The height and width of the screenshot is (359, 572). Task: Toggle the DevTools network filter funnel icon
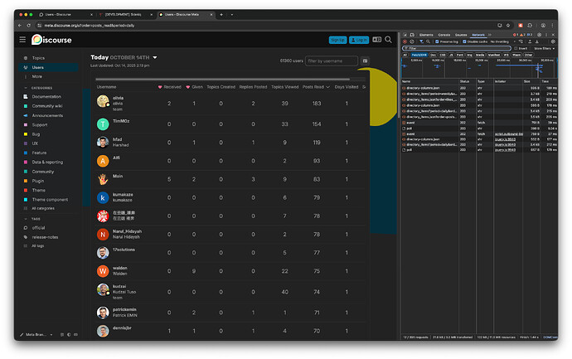coord(421,41)
